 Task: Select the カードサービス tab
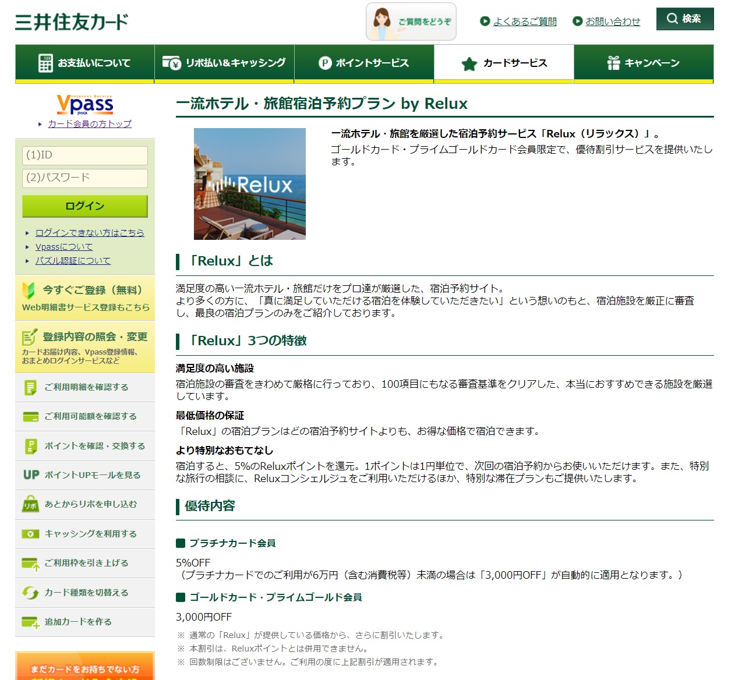tap(504, 63)
